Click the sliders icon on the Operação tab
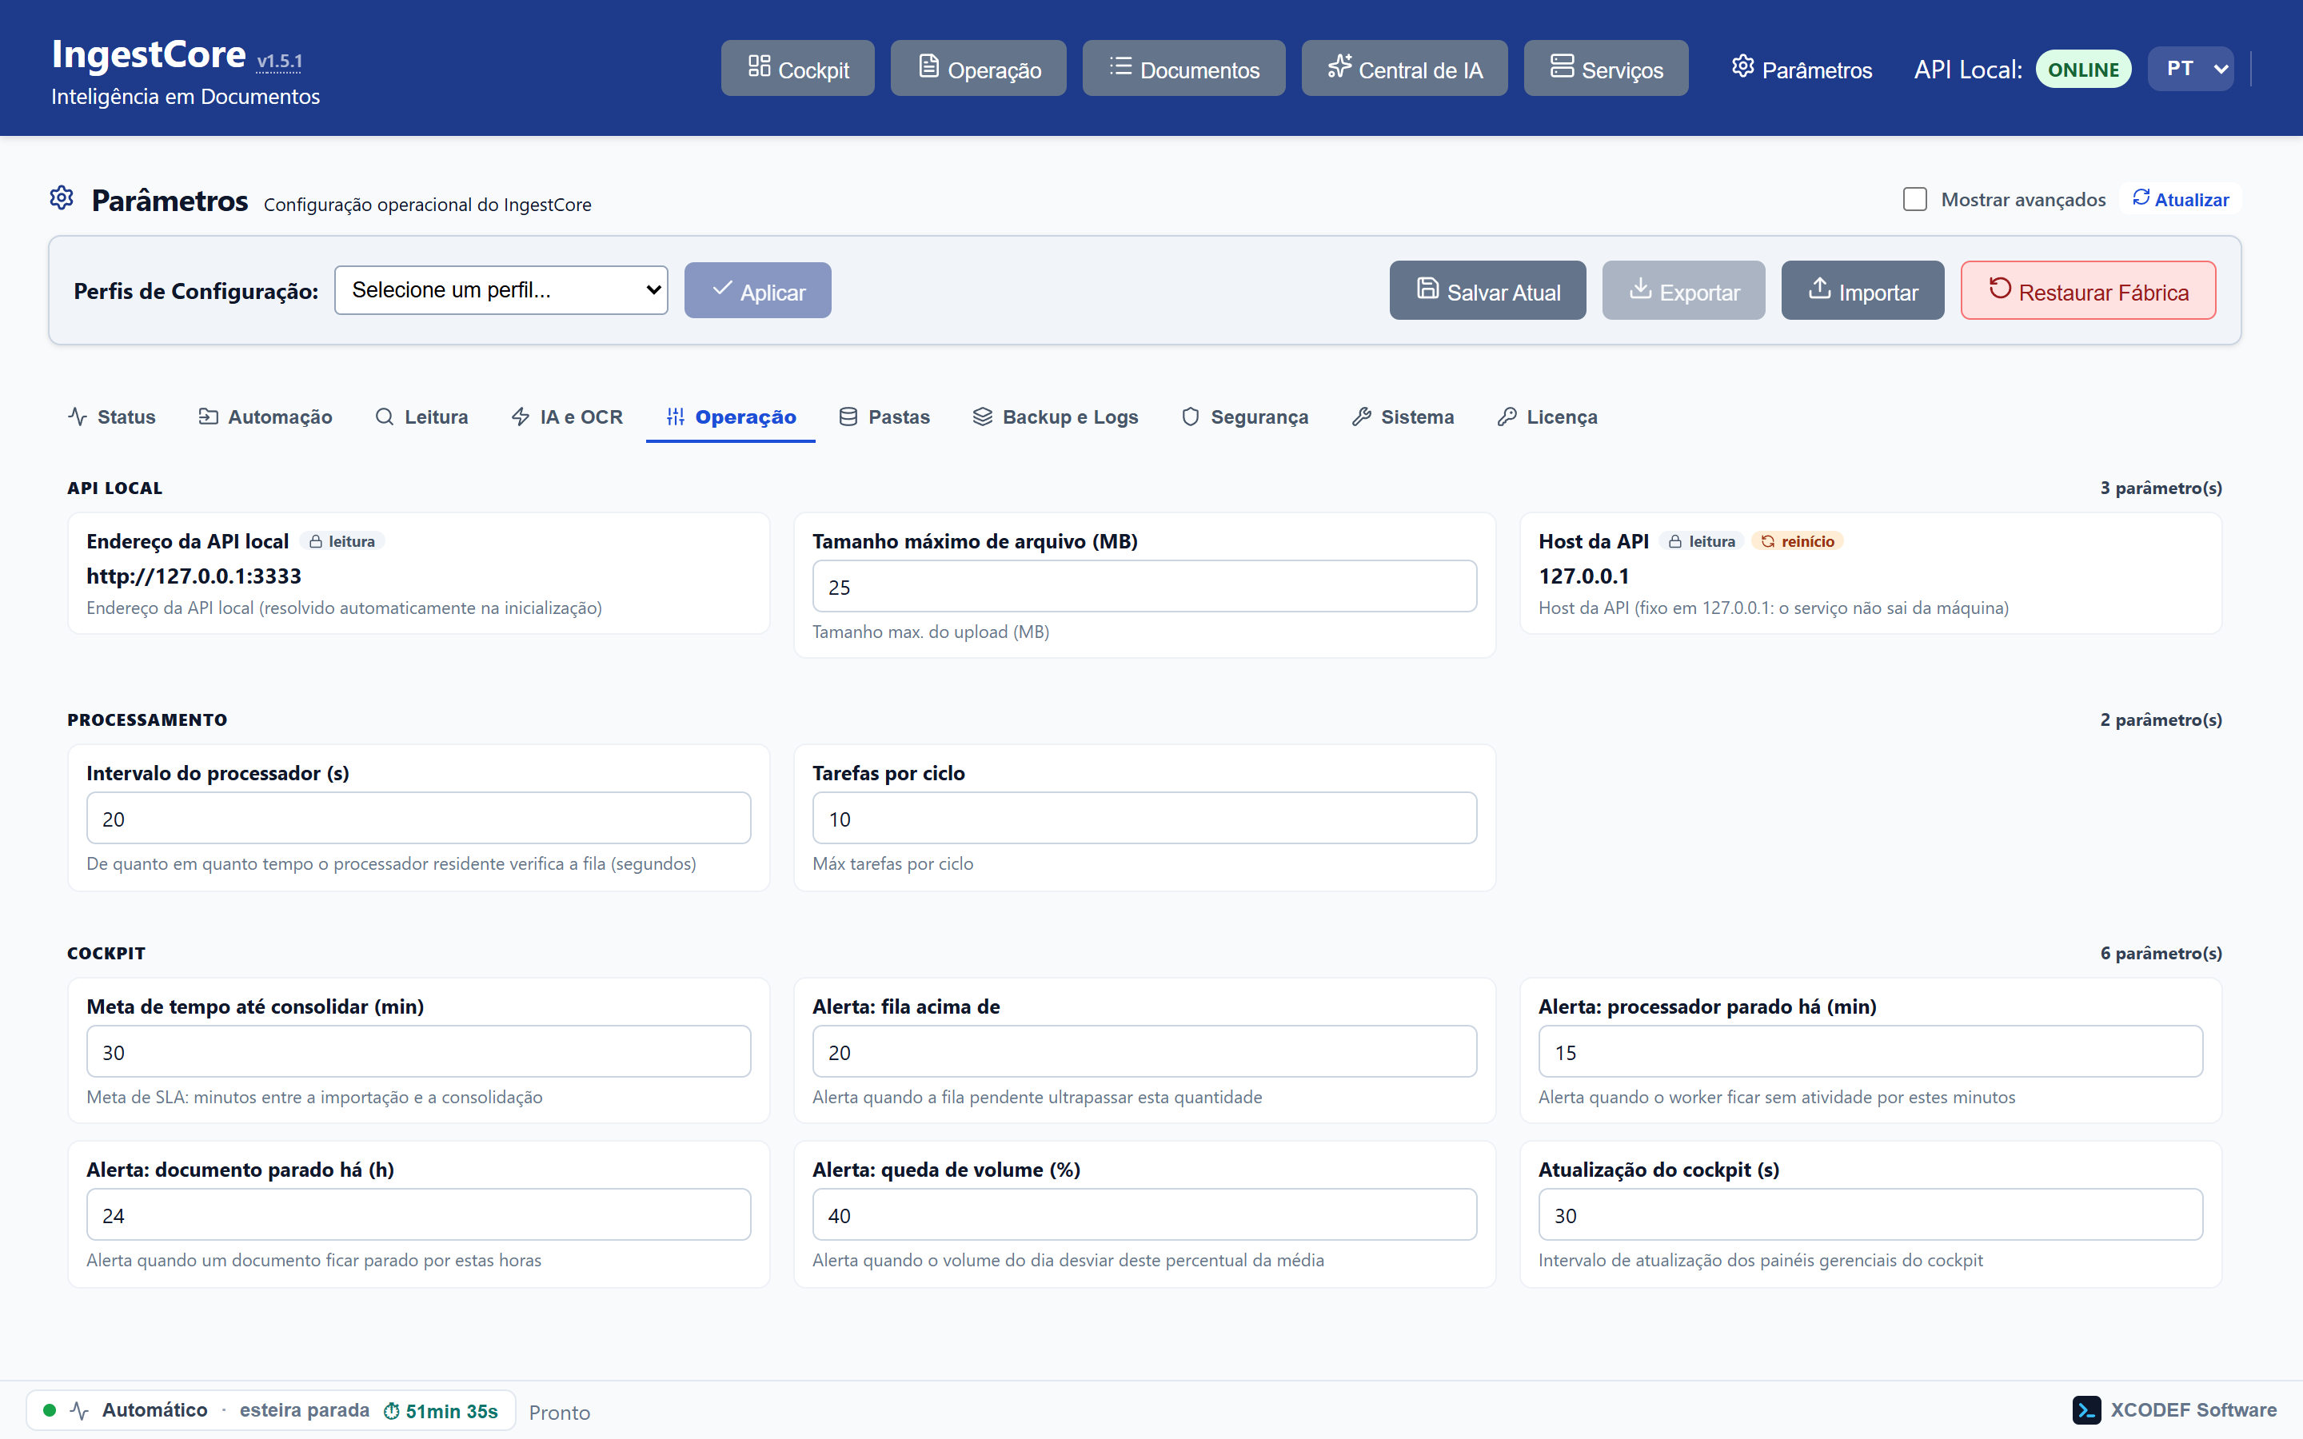The height and width of the screenshot is (1439, 2303). 676,417
